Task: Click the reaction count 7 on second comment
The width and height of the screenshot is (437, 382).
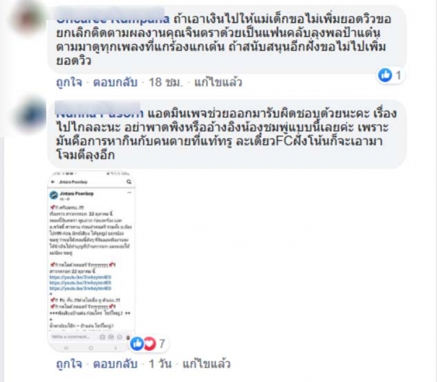Action: click(162, 344)
